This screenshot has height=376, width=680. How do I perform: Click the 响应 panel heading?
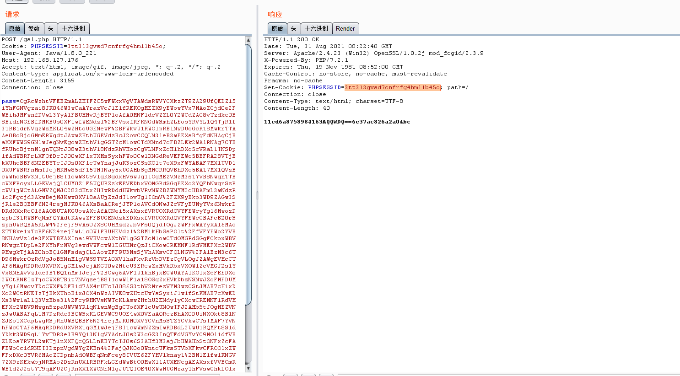click(275, 15)
